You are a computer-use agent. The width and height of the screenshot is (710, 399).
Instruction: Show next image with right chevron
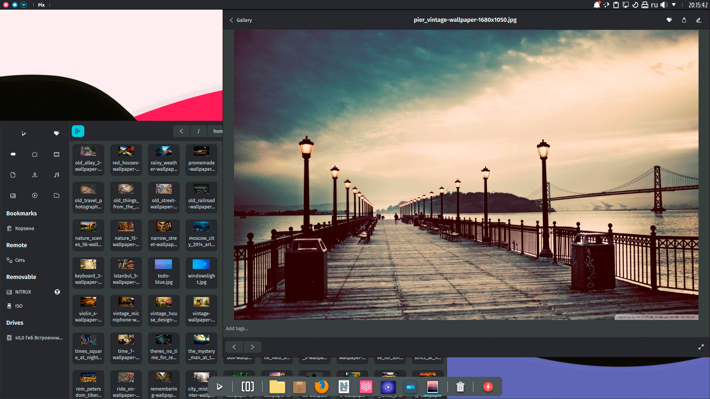pyautogui.click(x=253, y=347)
